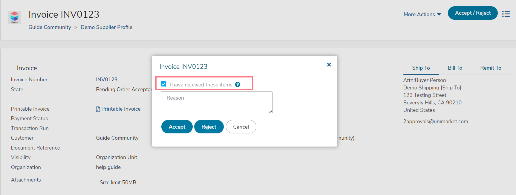Screen dimensions: 516x195
Task: Click the 'Size limit 50MB.' text
Action: click(119, 182)
